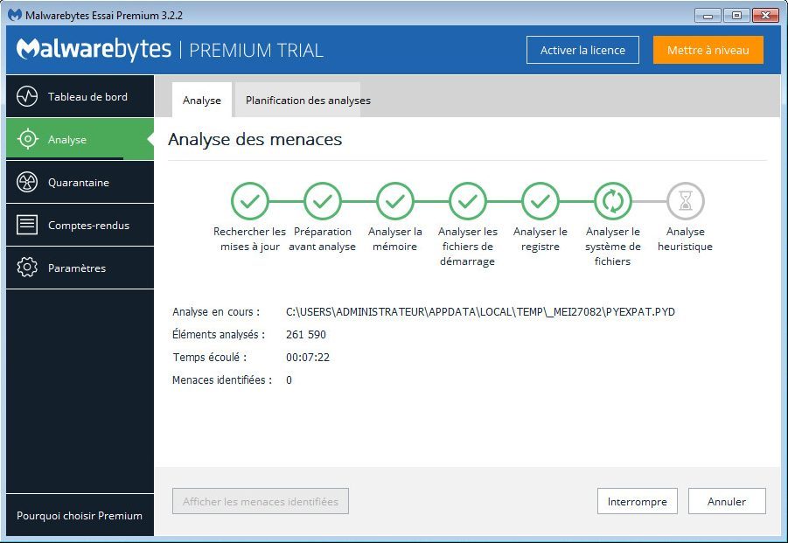Viewport: 788px width, 543px height.
Task: Click the Analyser le registre checkmark circle
Action: click(x=540, y=202)
